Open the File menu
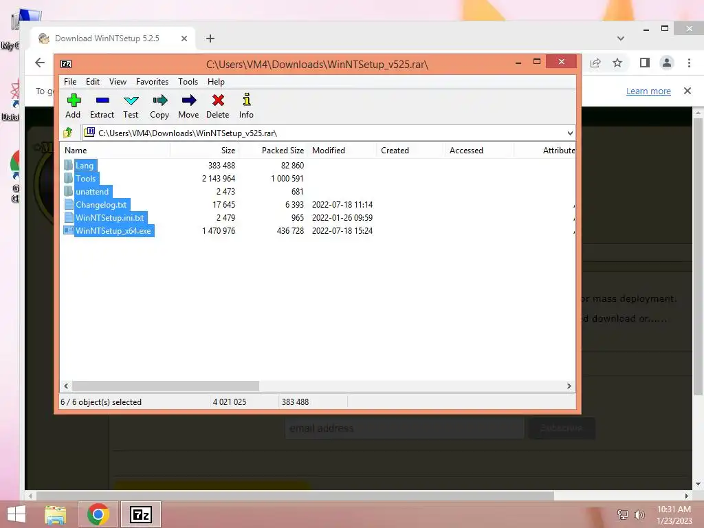This screenshot has width=704, height=528. pyautogui.click(x=70, y=82)
